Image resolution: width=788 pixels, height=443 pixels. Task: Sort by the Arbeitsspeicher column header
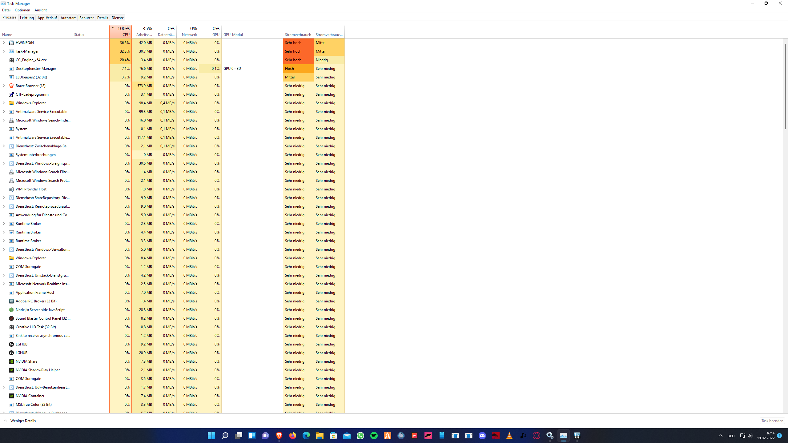143,32
